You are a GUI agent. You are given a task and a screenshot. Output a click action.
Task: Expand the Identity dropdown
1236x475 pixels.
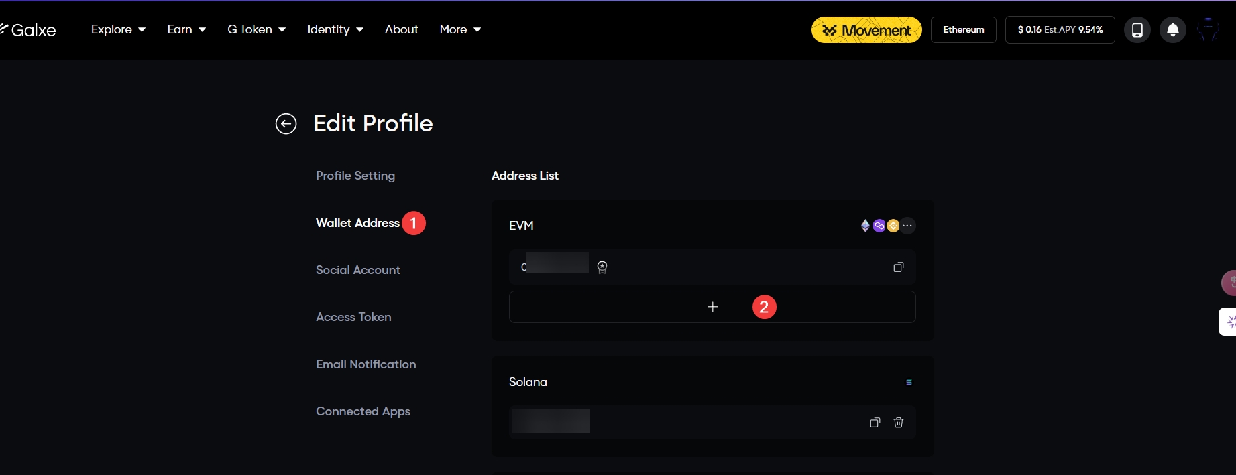tap(335, 30)
